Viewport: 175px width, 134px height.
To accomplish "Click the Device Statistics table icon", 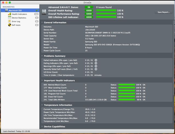I will (10, 18).
